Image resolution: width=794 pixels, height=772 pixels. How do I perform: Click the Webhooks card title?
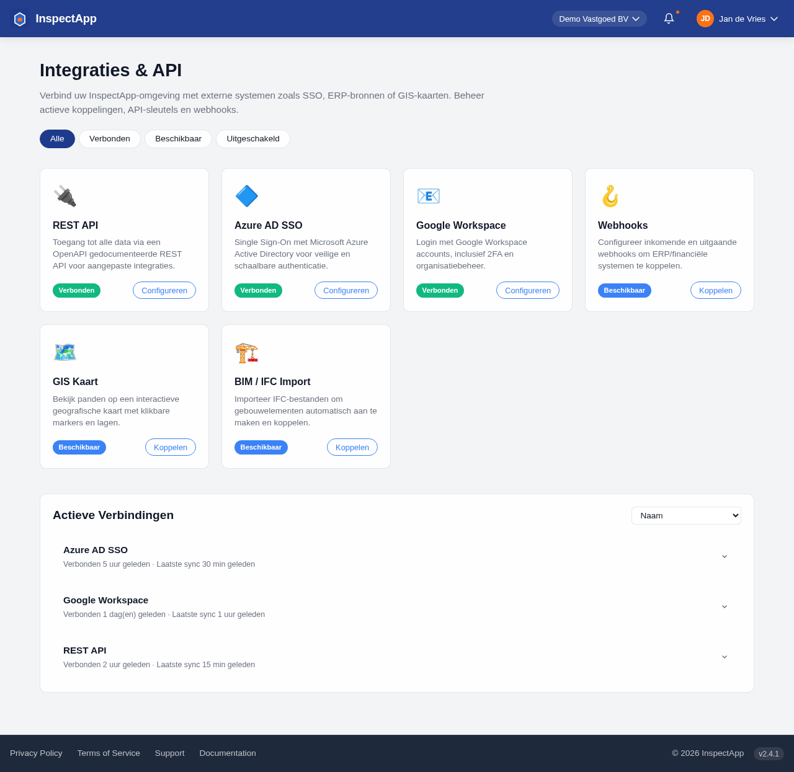coord(623,225)
